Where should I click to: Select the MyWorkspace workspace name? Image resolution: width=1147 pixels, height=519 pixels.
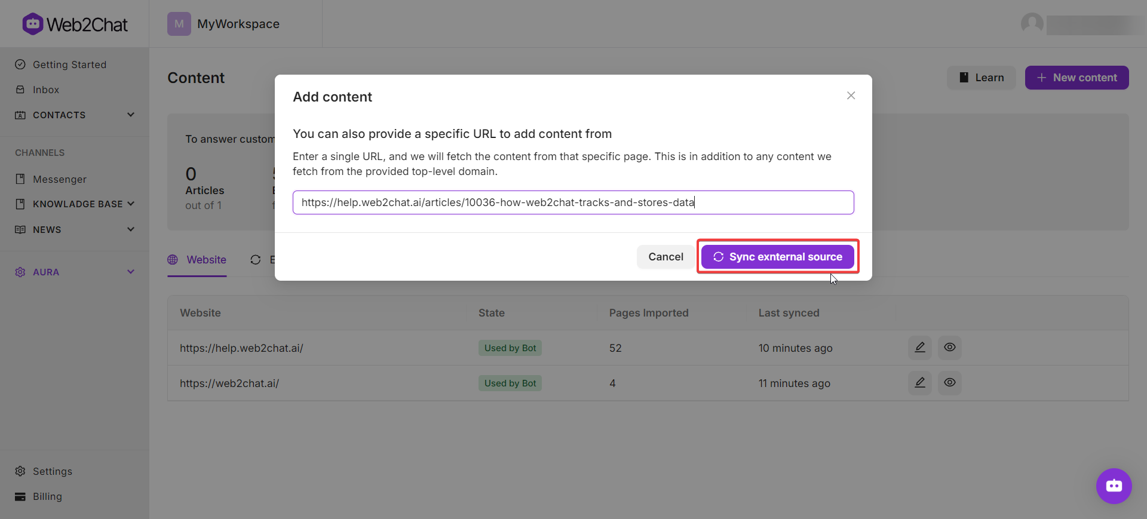point(238,24)
